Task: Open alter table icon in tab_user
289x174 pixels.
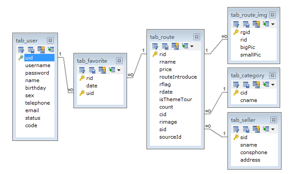Action: pos(21,49)
